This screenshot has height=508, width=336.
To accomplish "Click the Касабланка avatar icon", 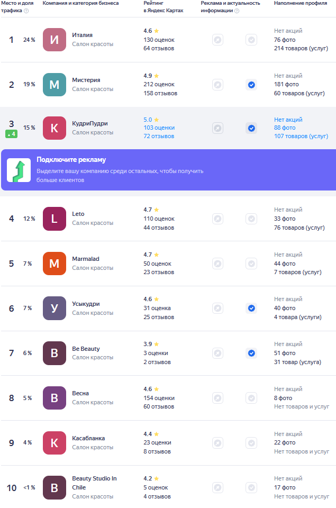I will (55, 443).
